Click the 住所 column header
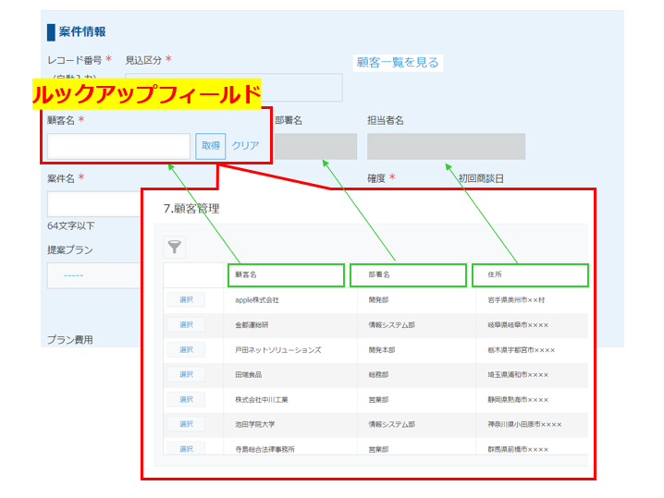Image resolution: width=664 pixels, height=498 pixels. 530,275
